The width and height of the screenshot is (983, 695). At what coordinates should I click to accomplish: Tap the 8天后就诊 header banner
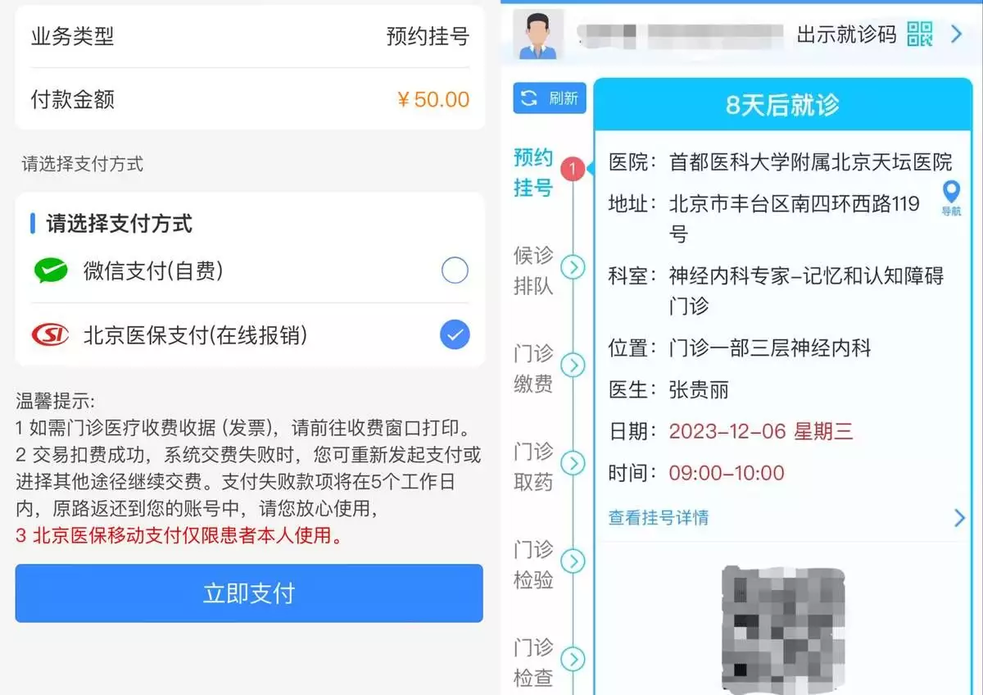click(782, 105)
